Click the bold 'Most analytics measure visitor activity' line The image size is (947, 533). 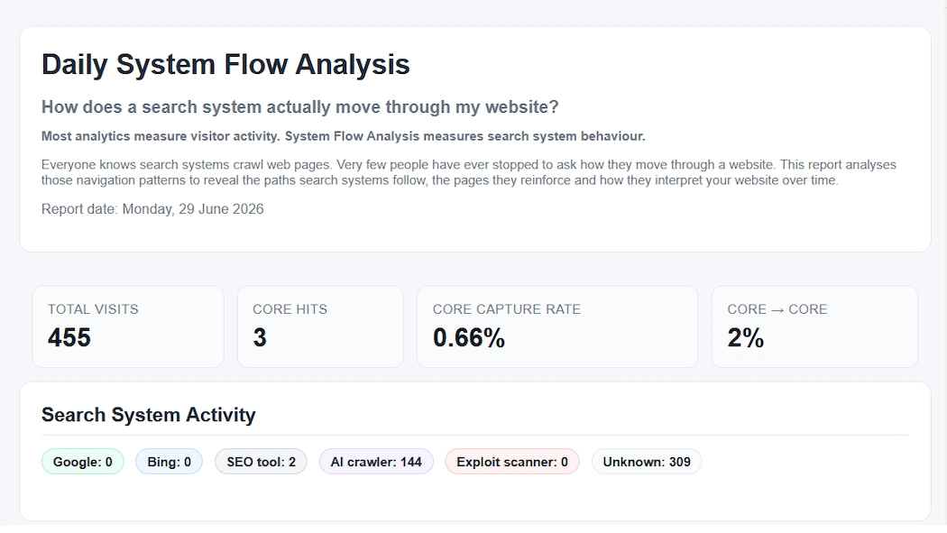click(x=343, y=136)
